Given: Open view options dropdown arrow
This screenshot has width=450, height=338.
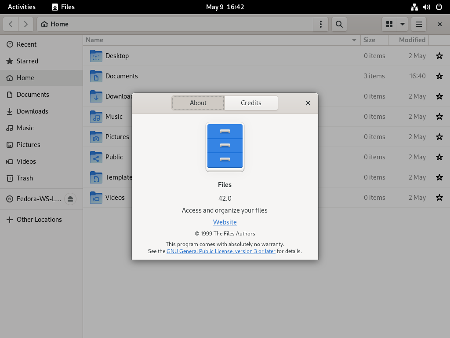Looking at the screenshot, I should point(403,24).
